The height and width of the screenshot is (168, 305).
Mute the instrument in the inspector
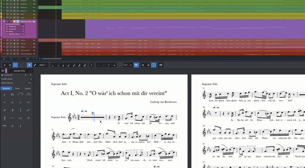(x=26, y=75)
